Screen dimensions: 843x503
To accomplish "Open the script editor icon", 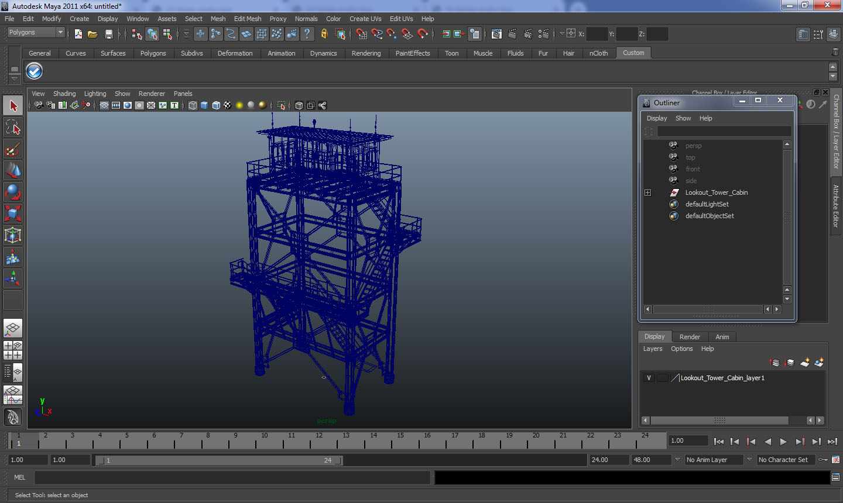I will point(836,477).
